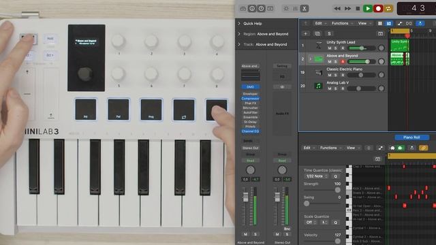
Task: Toggle the automation curve icon in tracks bar
Action: point(400,24)
